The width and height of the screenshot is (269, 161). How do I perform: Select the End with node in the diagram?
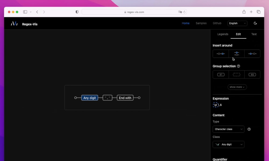(x=125, y=98)
